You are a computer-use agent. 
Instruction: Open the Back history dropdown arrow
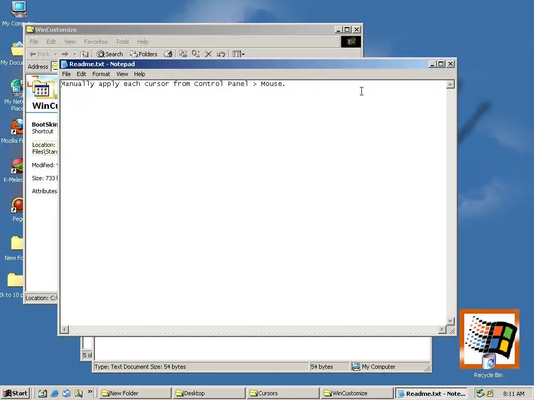point(55,54)
